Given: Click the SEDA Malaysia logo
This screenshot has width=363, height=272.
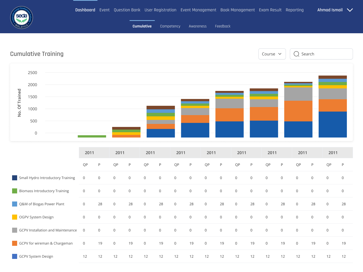Looking at the screenshot, I should point(21,18).
